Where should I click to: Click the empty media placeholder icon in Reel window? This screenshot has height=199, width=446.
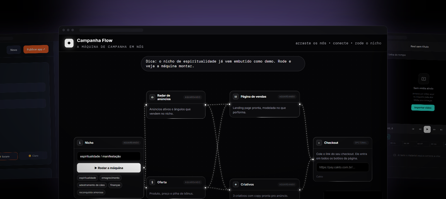point(424,79)
